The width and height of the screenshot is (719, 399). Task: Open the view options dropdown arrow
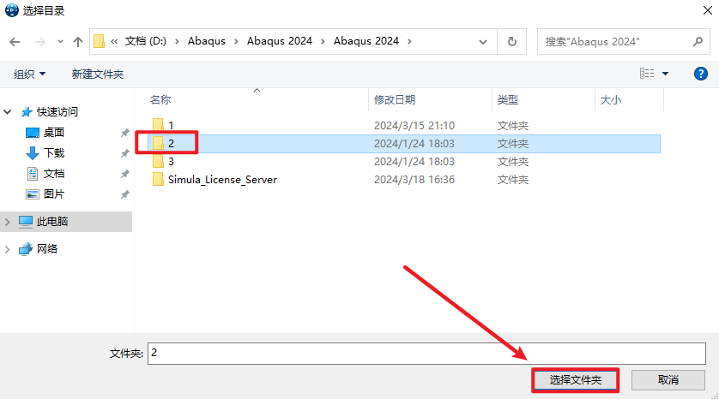tap(665, 74)
